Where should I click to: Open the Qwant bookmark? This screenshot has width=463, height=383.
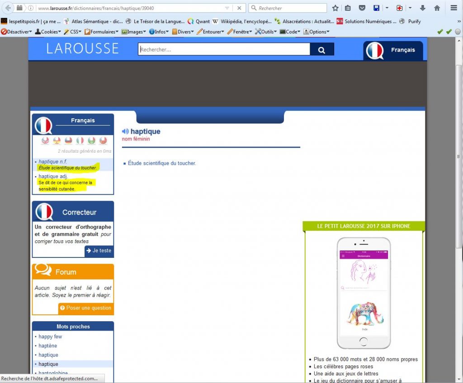(x=199, y=21)
